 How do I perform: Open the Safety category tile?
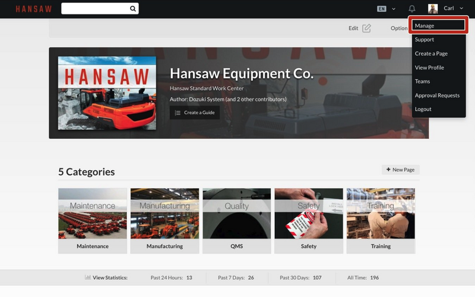[309, 215]
